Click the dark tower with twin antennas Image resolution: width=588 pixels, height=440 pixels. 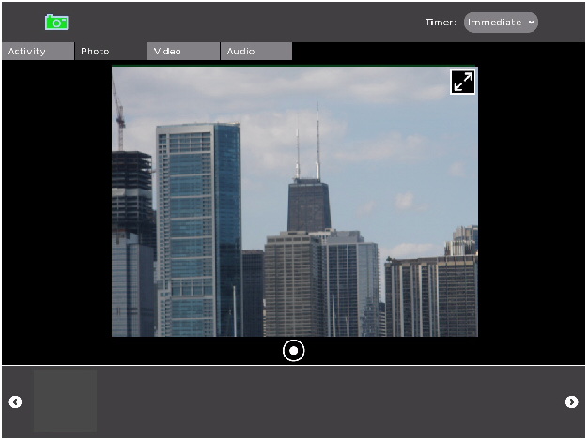point(308,202)
